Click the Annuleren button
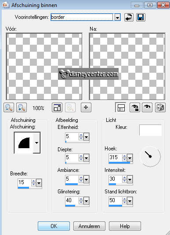This screenshot has height=235, width=170. (x=89, y=226)
